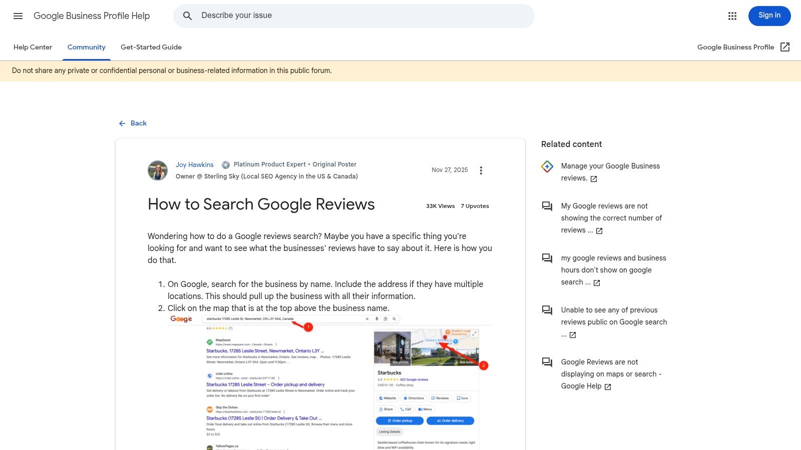Screen dimensions: 801x450
Task: Open Unable to see any previous reviews thread
Action: pos(614,322)
